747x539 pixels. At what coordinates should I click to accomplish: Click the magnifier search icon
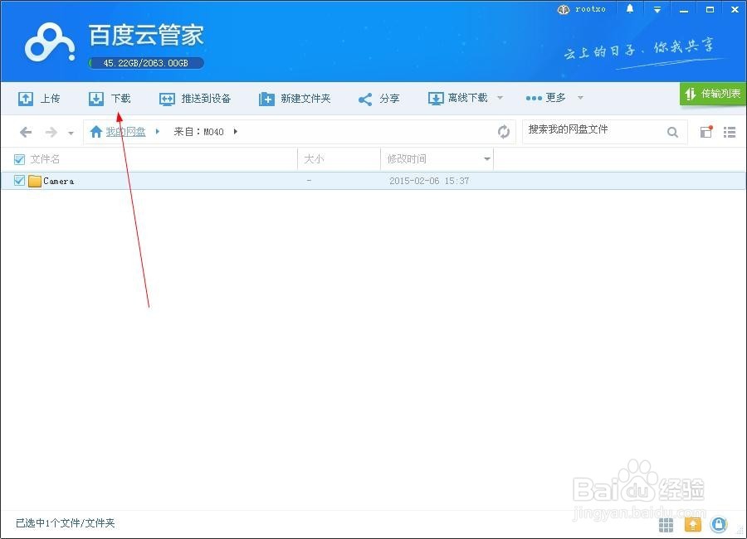672,133
